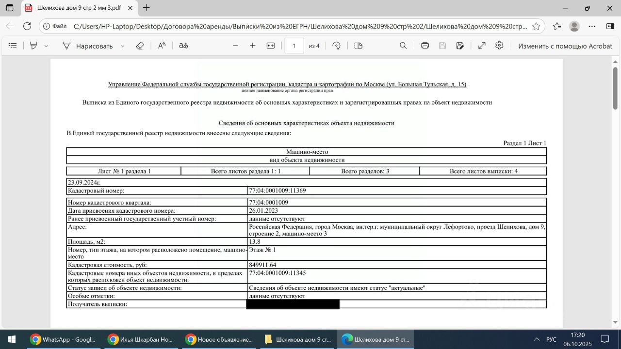
Task: Click the Edge Шелихова taskbar button
Action: (x=376, y=339)
